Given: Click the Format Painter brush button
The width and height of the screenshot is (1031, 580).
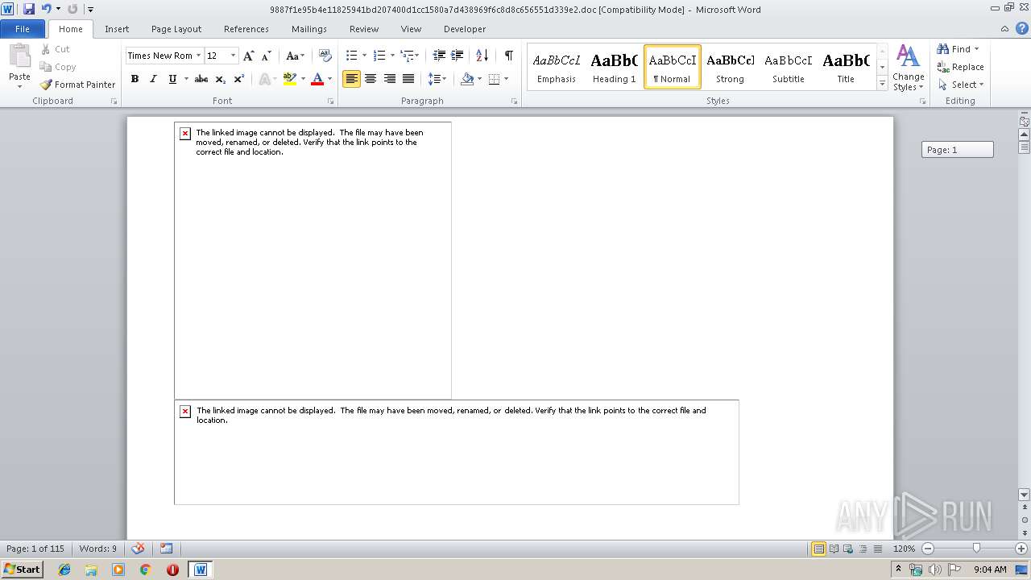Looking at the screenshot, I should click(77, 84).
